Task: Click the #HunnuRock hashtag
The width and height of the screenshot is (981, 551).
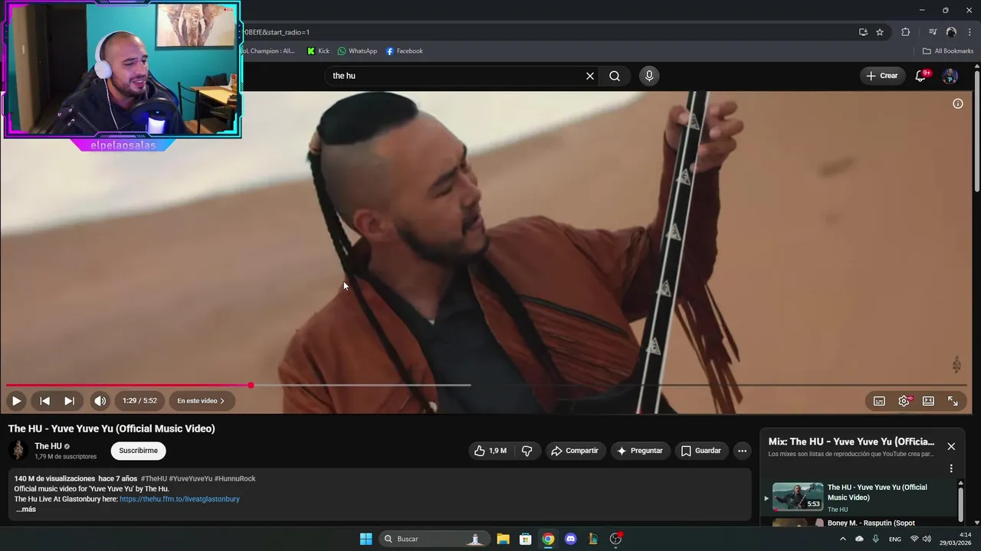Action: point(235,478)
